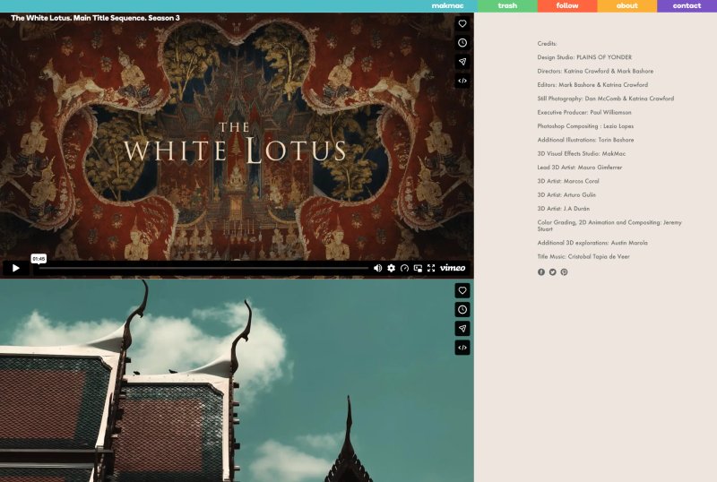Image resolution: width=717 pixels, height=482 pixels.
Task: Click '3D Artist: J.A Durán' line
Action: 564,209
